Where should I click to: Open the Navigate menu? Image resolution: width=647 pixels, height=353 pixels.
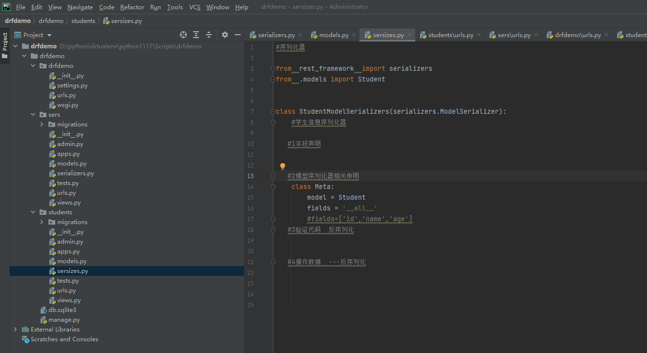[80, 7]
